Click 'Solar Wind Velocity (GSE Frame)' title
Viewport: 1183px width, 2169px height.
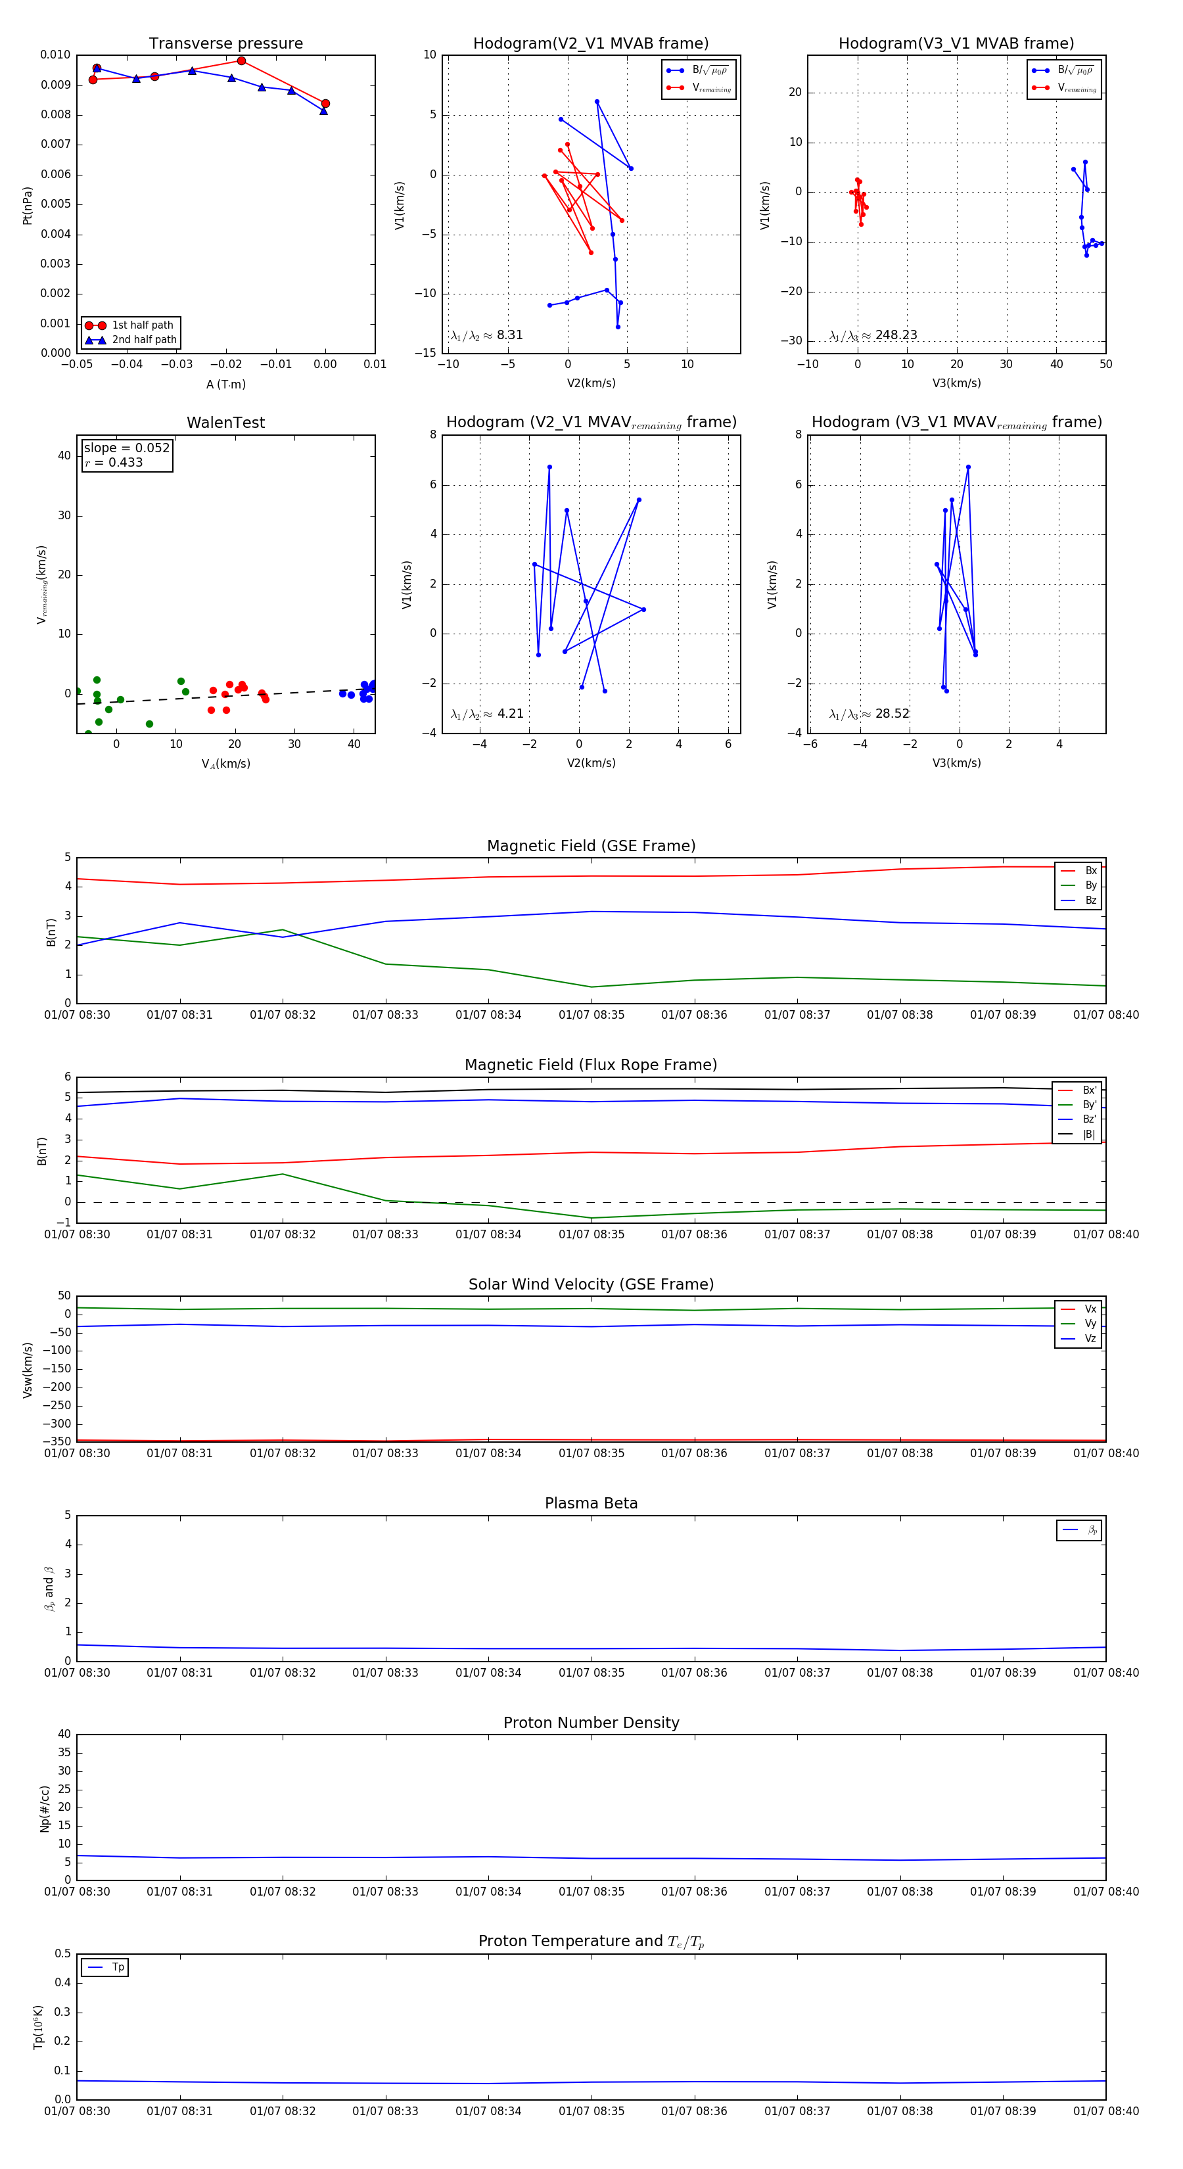click(x=591, y=1285)
